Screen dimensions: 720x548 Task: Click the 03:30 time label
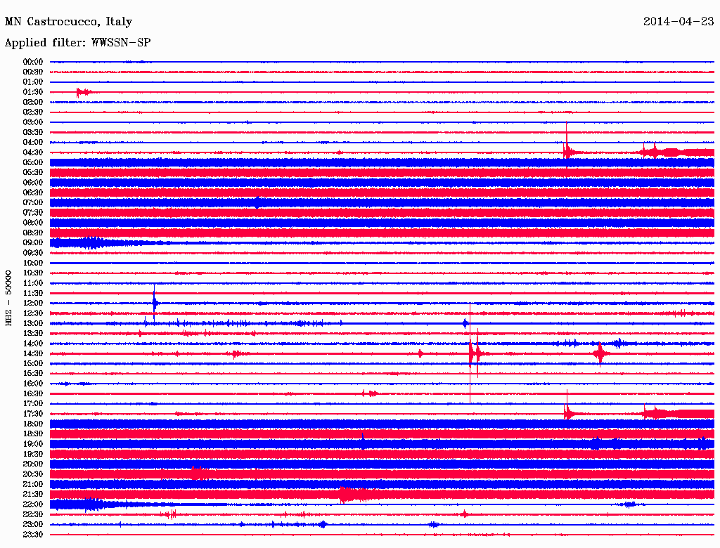(x=33, y=132)
